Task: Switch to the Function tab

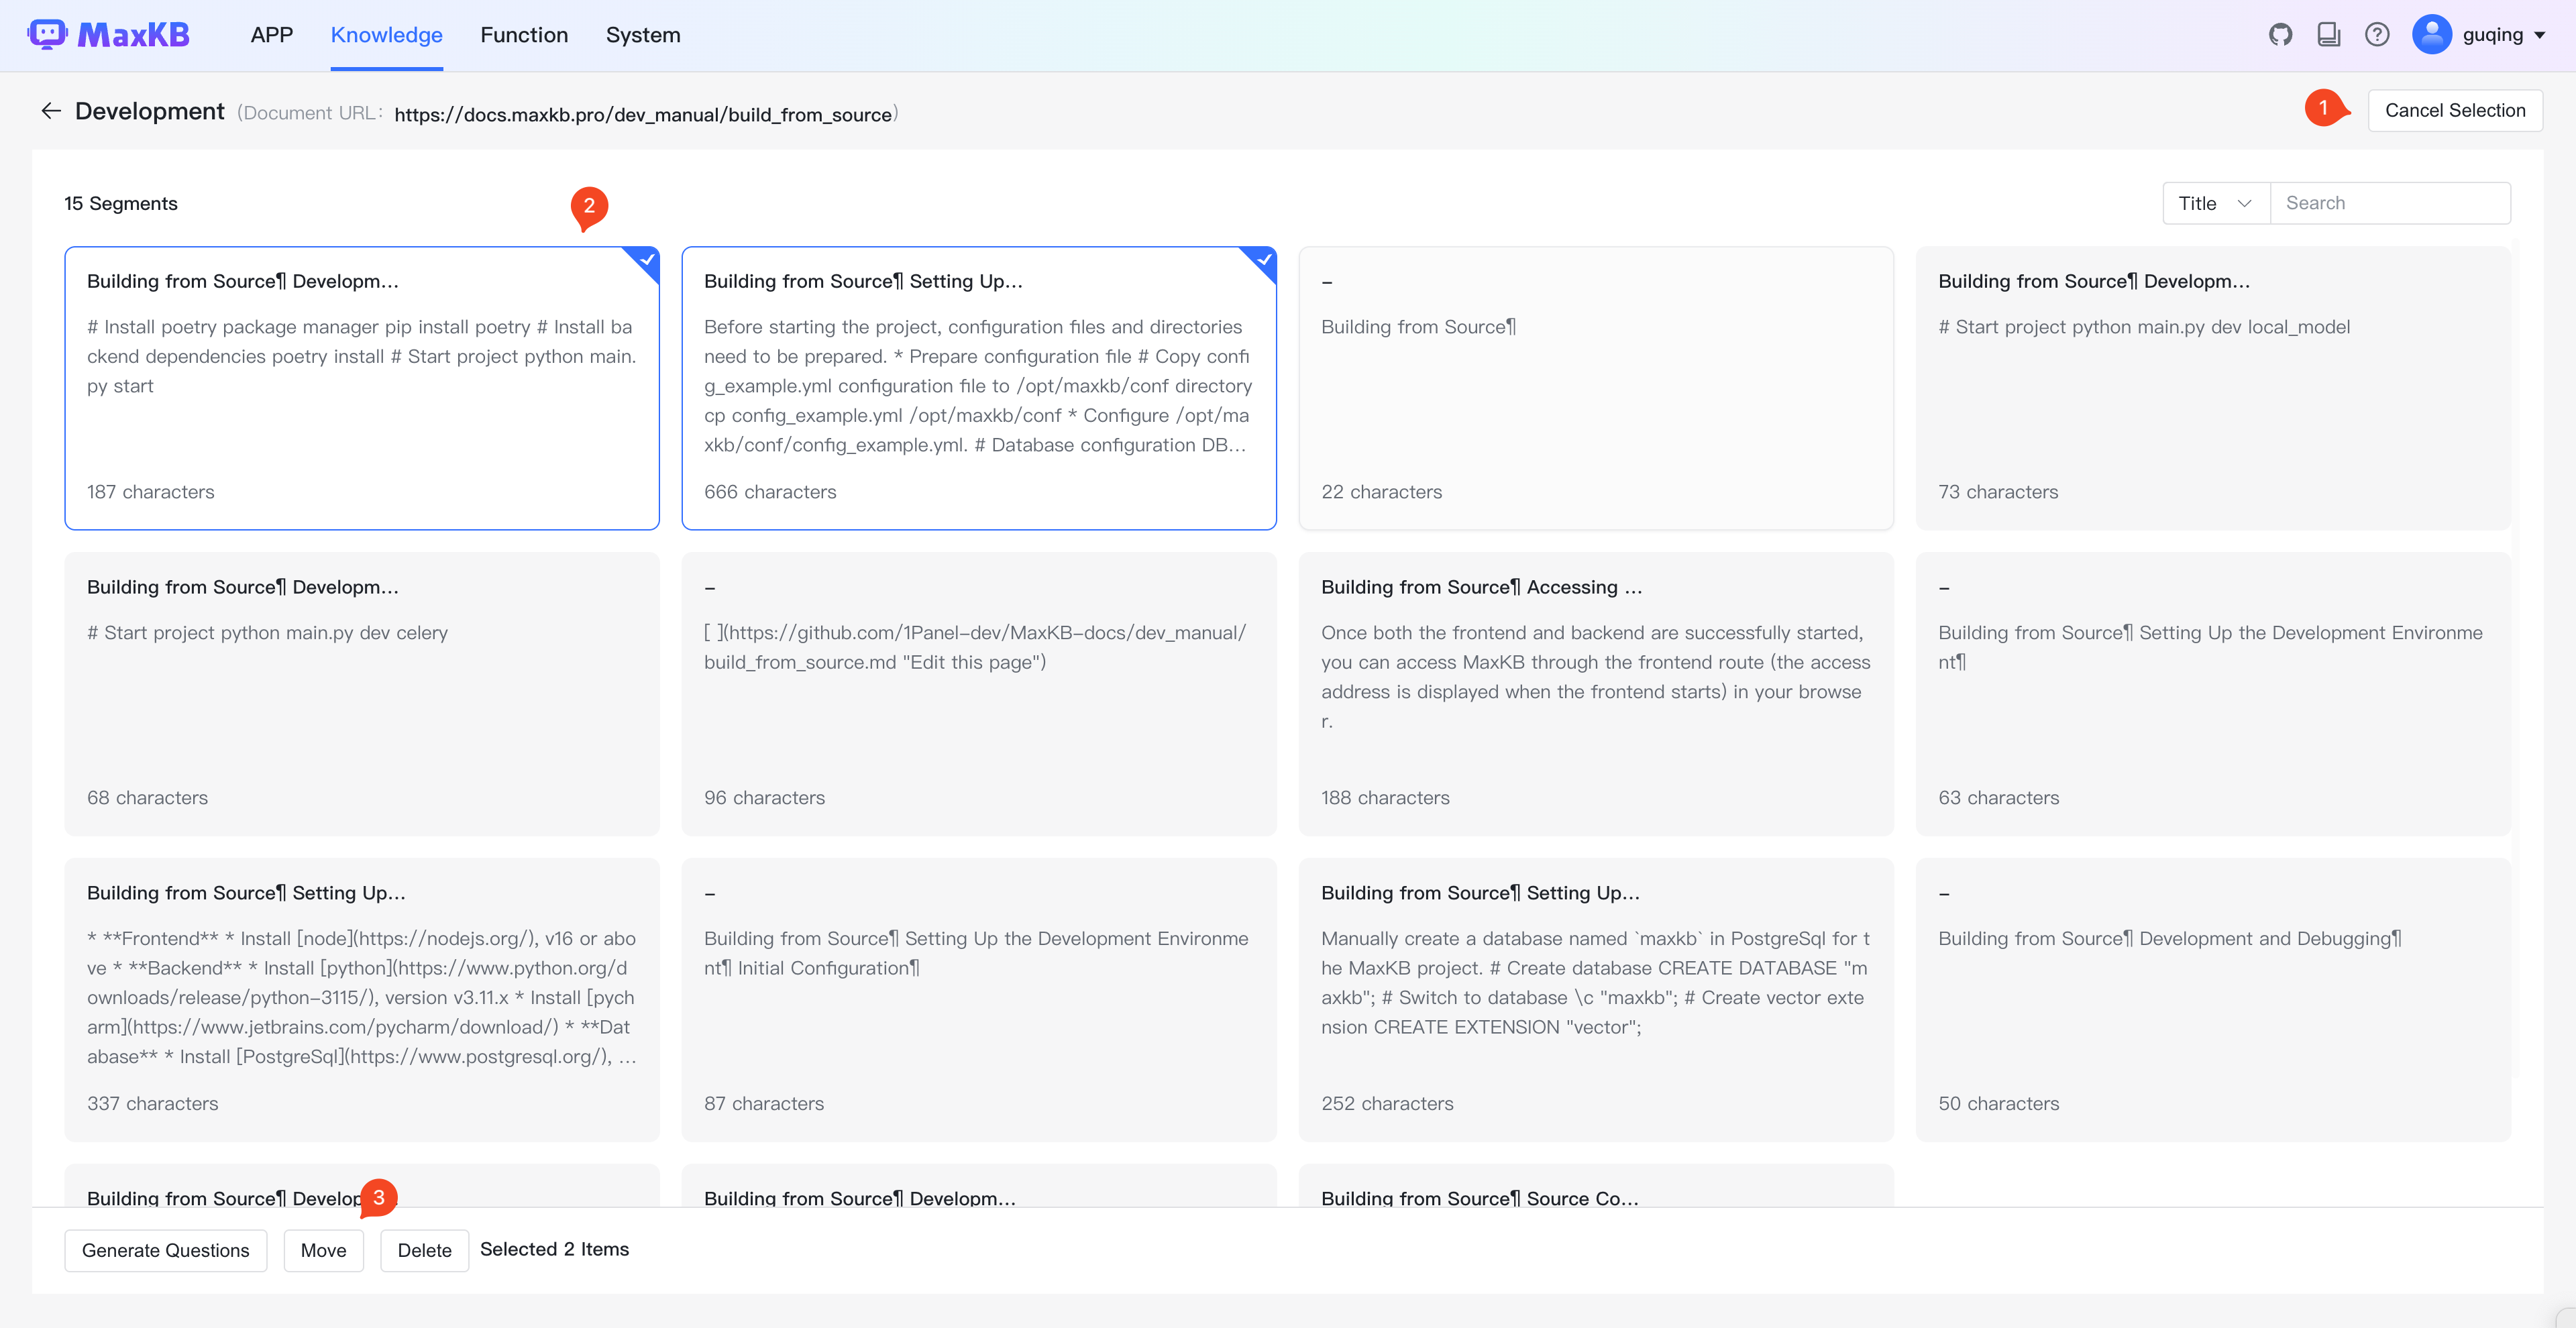Action: 524,35
